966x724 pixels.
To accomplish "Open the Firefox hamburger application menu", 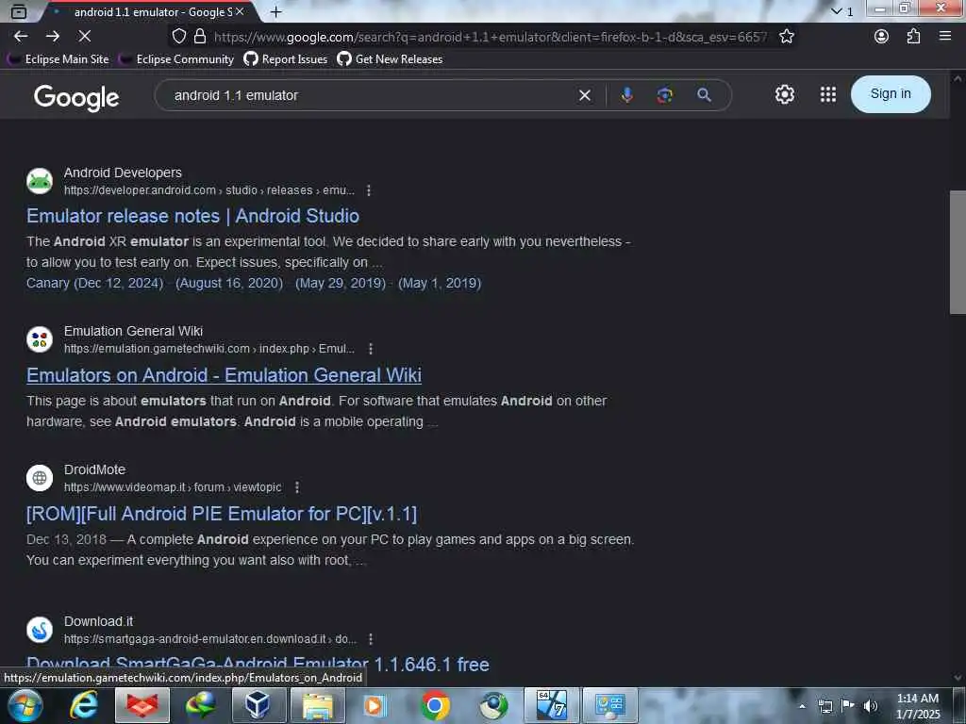I will (x=945, y=37).
